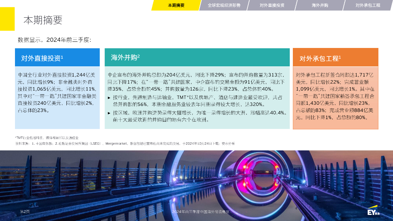
Task: Click the yellow square beside the slide title
Action: point(7,19)
